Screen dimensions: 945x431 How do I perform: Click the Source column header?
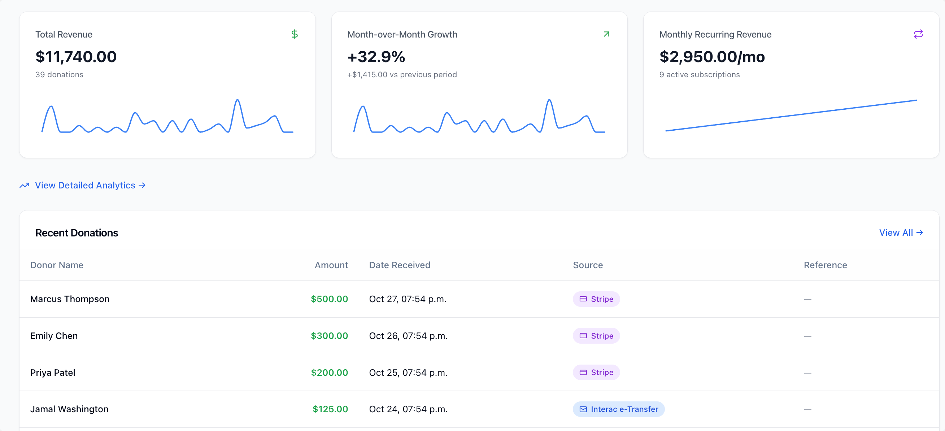[x=587, y=265]
